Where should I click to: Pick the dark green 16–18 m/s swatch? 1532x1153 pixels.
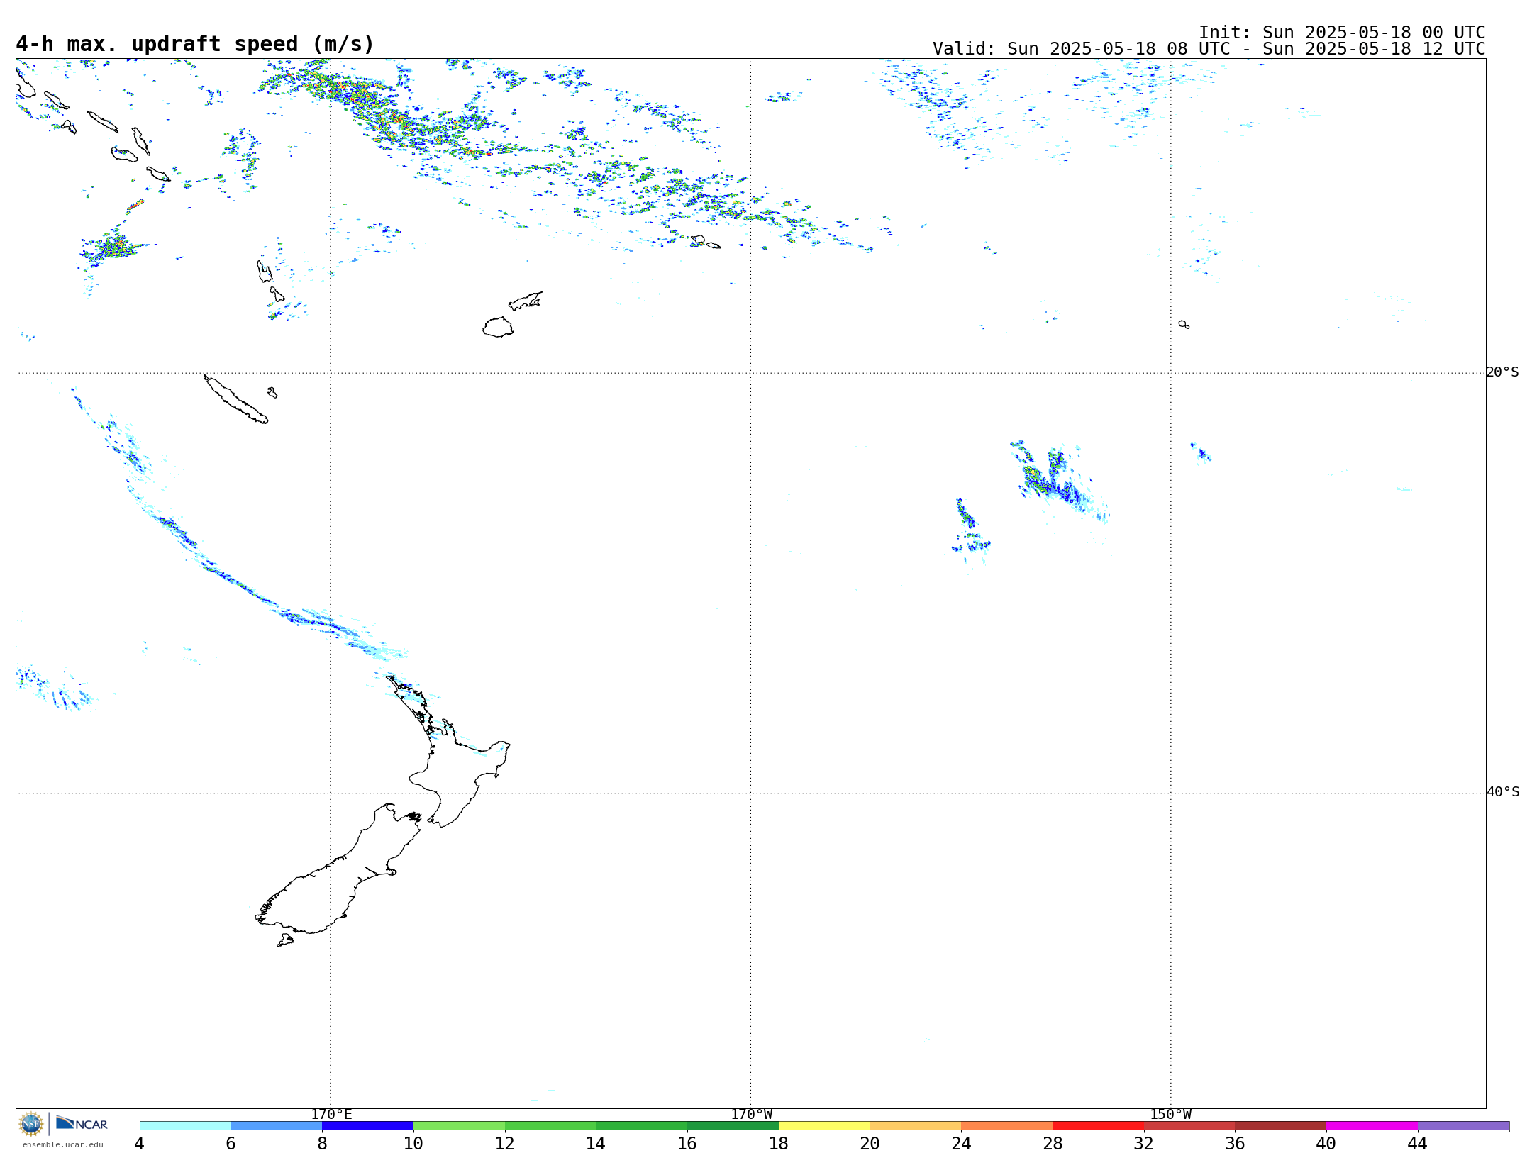733,1126
